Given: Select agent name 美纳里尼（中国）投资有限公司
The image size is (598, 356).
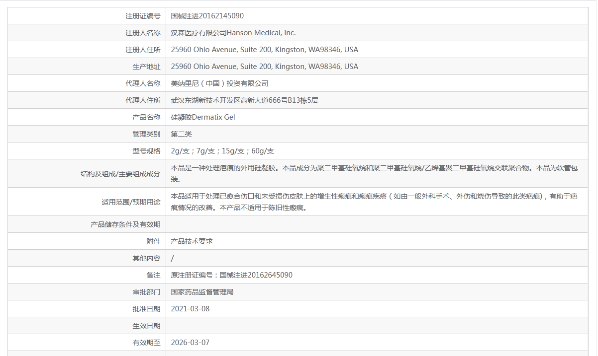Looking at the screenshot, I should point(220,83).
